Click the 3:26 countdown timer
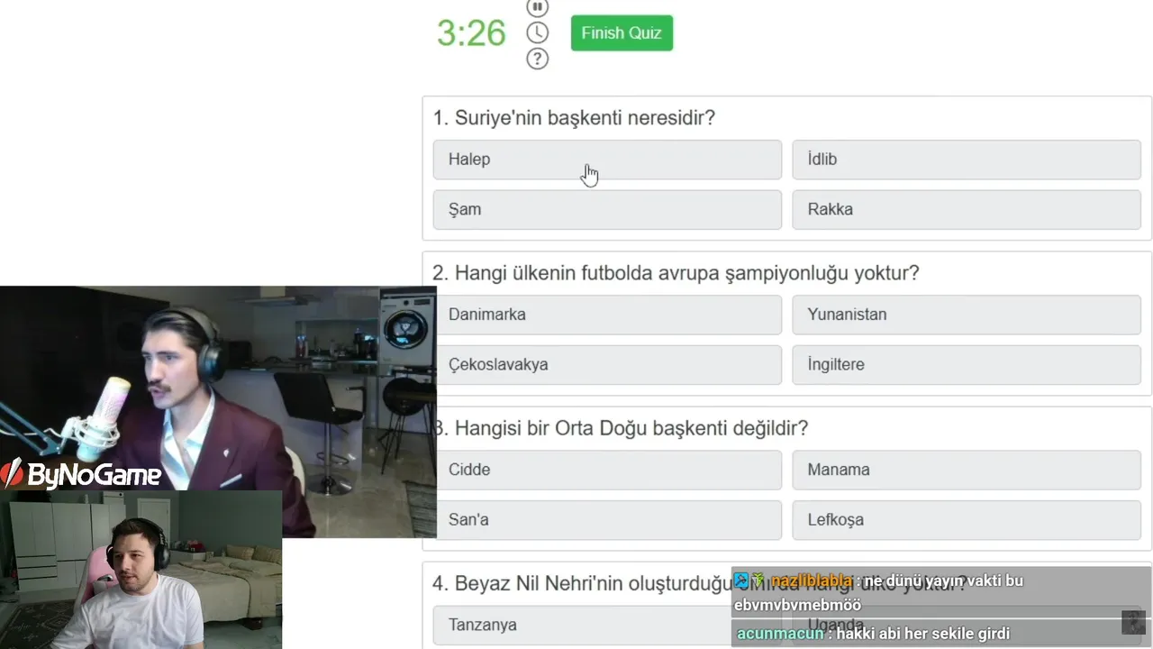Viewport: 1153px width, 649px height. (x=471, y=33)
